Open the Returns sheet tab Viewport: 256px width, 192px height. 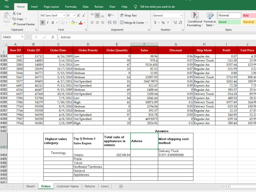90,186
